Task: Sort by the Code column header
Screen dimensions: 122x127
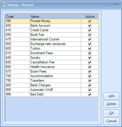Action: click(18, 17)
